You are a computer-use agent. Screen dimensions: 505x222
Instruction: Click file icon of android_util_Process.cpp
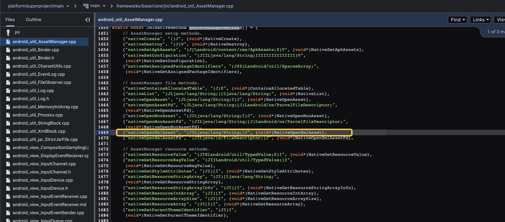coord(8,115)
